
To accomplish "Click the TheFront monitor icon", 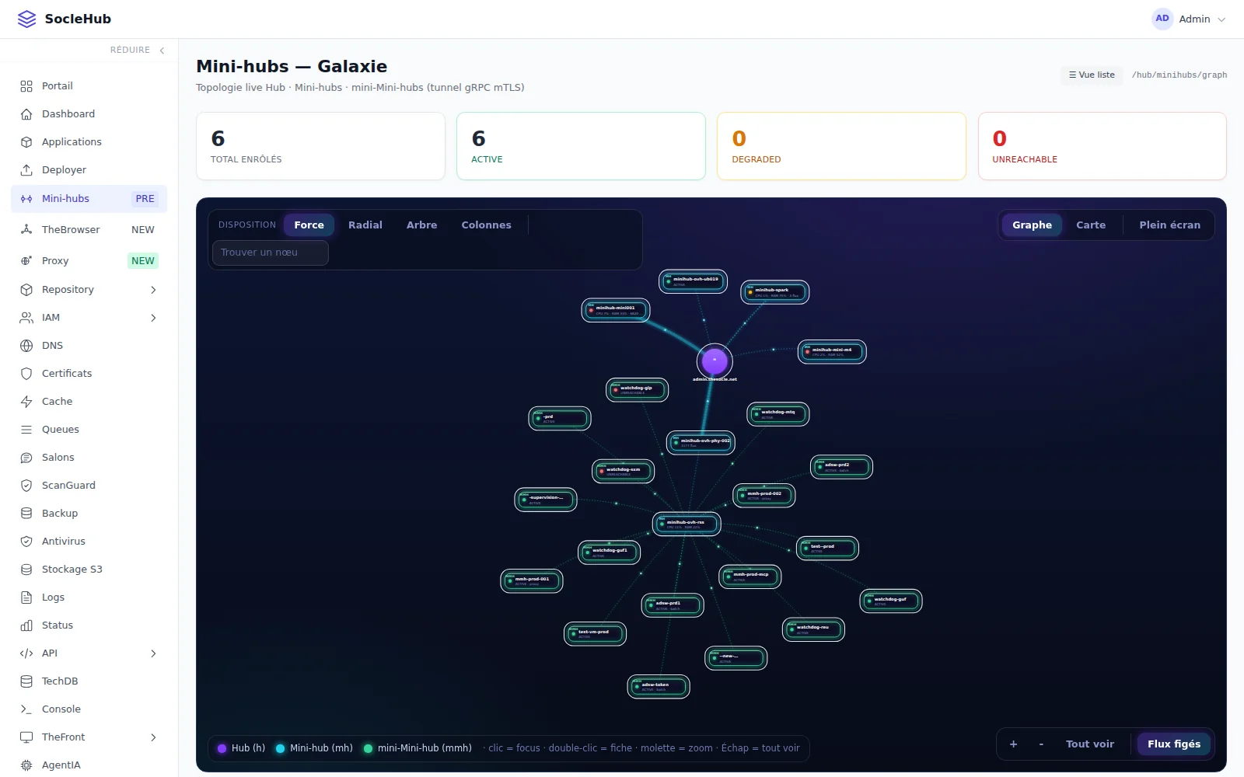I will point(26,737).
